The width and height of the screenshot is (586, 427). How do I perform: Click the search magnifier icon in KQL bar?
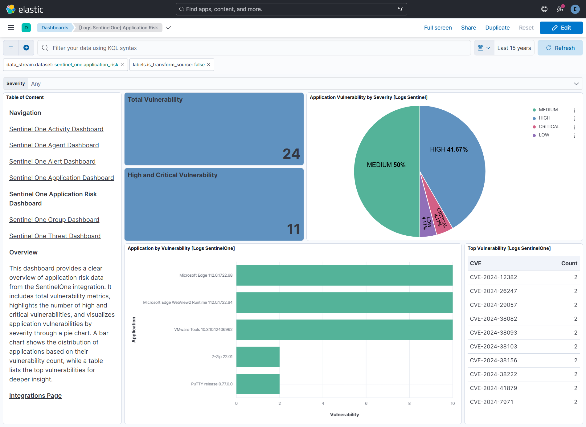(45, 48)
